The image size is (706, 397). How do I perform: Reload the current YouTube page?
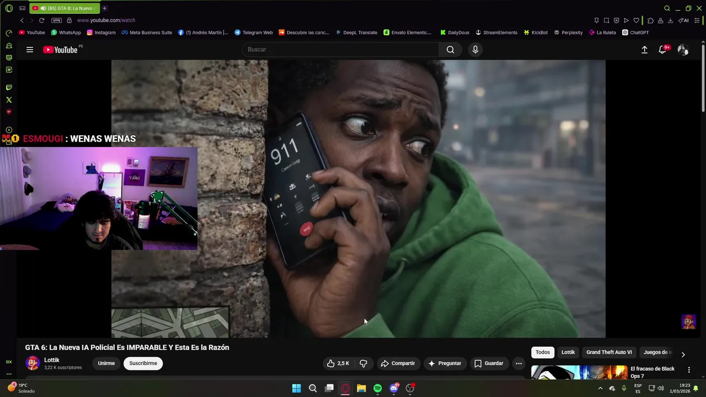click(41, 20)
